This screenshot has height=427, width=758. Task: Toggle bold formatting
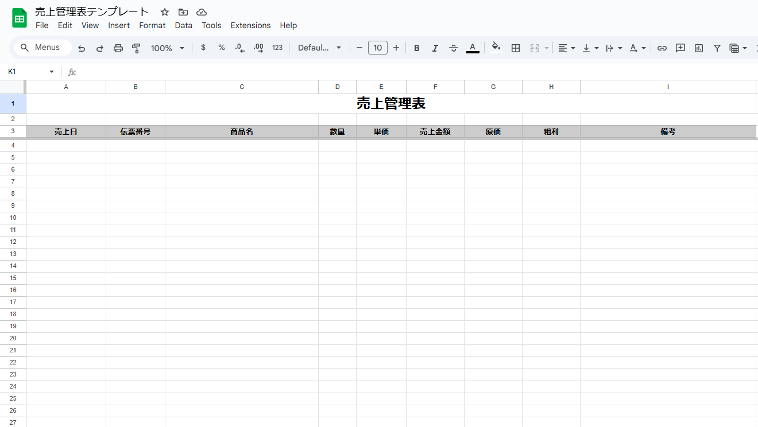pos(417,48)
